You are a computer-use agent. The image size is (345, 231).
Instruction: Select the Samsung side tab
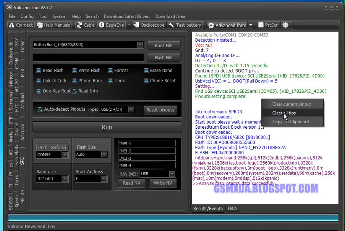coord(11,101)
